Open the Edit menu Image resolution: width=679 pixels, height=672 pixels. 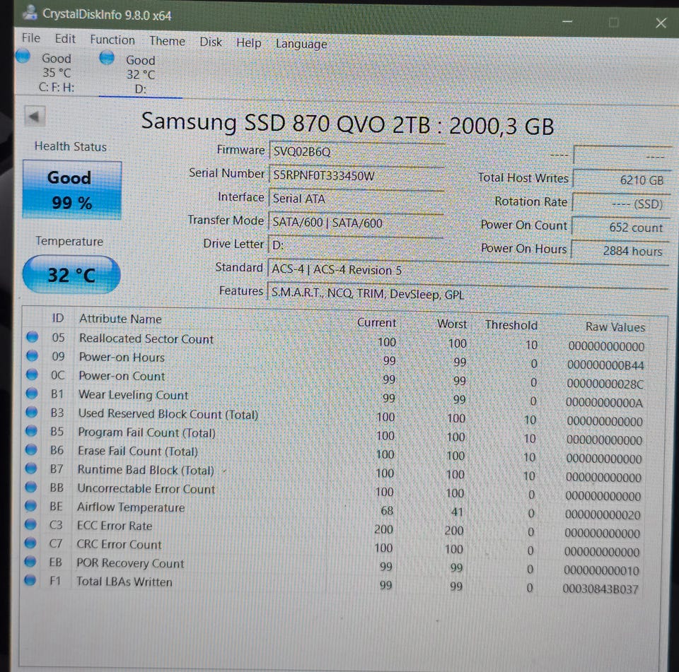65,39
